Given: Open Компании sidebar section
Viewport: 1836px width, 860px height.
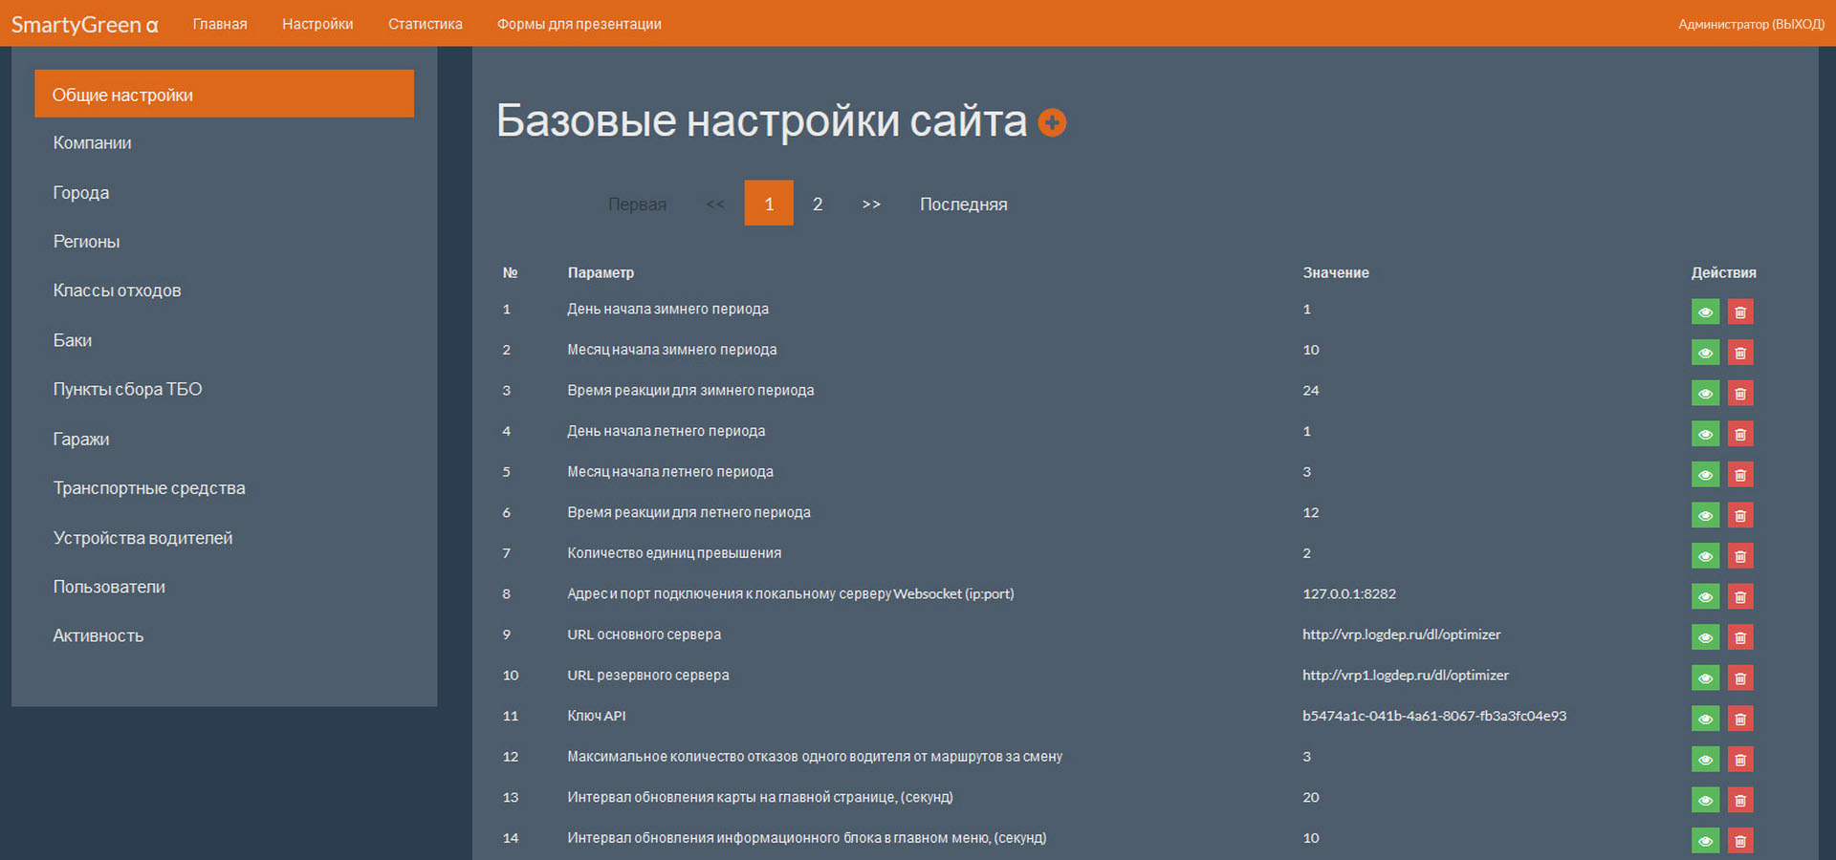Looking at the screenshot, I should (93, 142).
